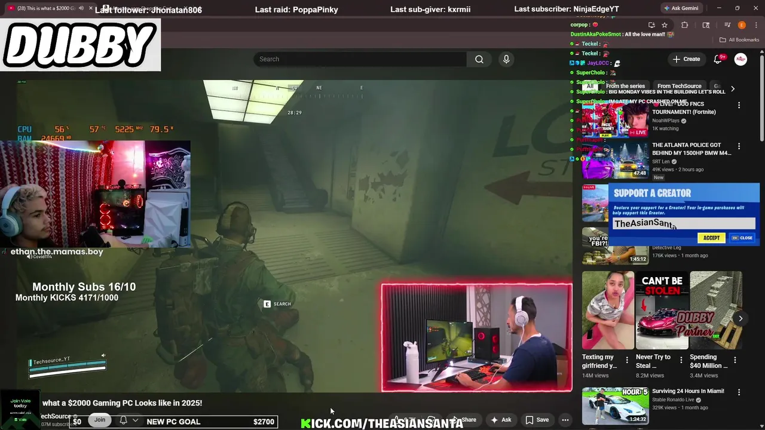The height and width of the screenshot is (430, 765).
Task: Open options for Texting my girlfriend short
Action: pos(627,360)
